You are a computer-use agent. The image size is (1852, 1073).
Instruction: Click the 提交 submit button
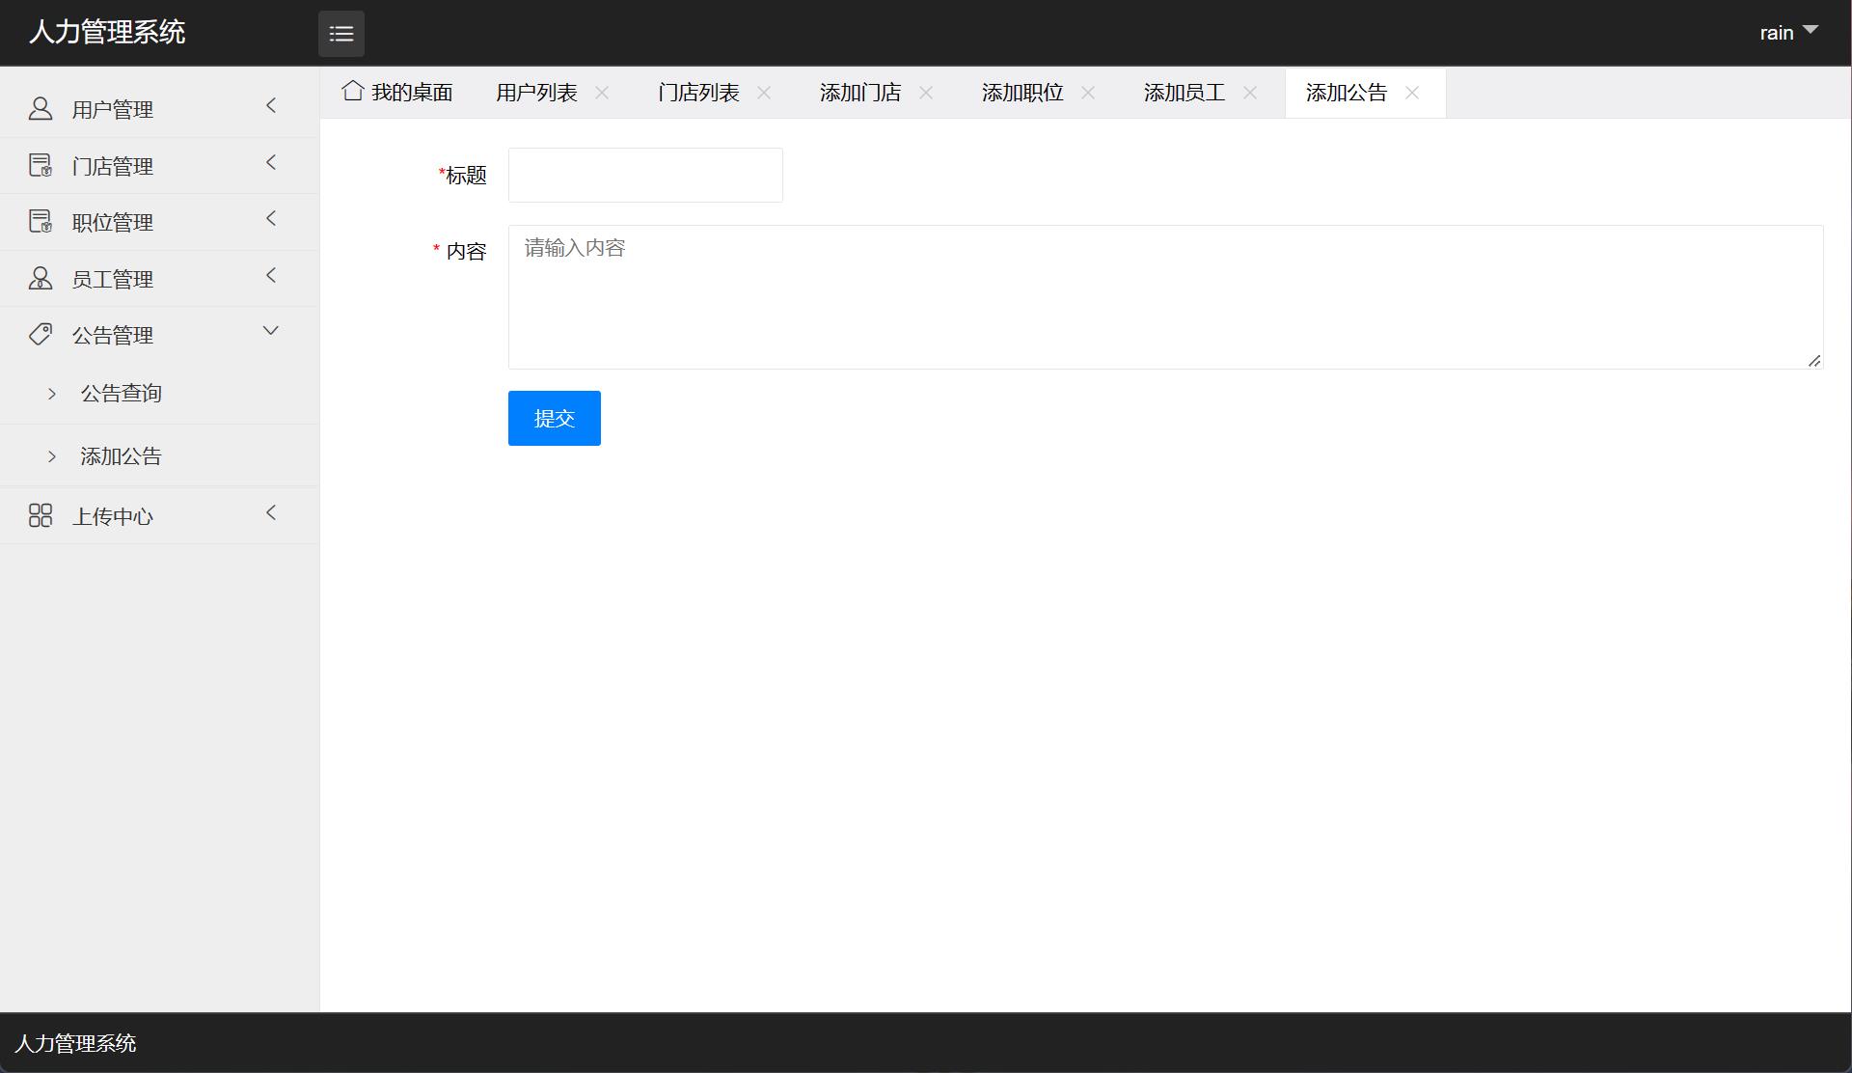554,418
